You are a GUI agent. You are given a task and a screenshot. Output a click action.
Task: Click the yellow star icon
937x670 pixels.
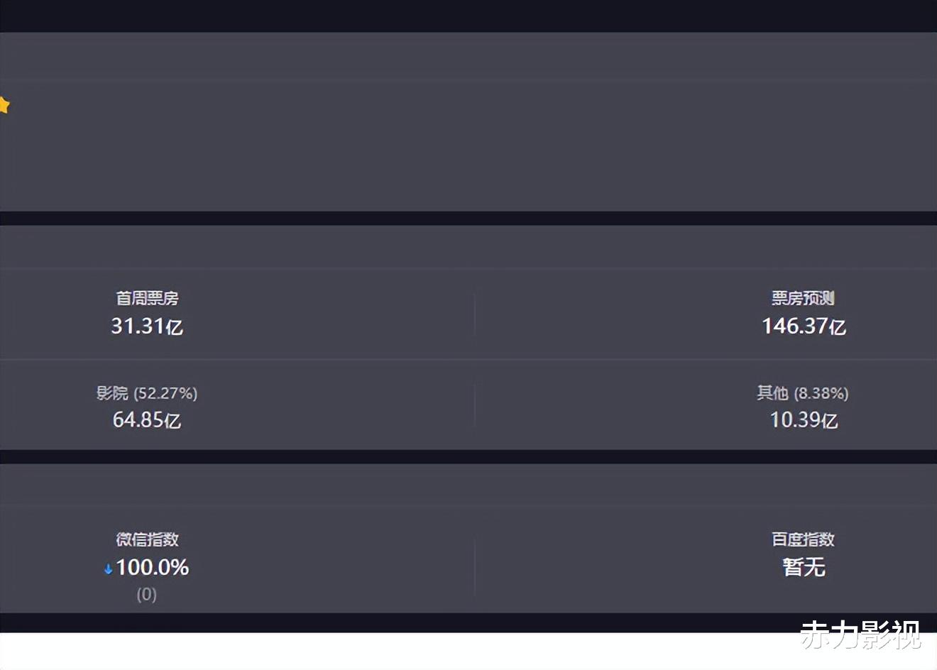click(4, 106)
